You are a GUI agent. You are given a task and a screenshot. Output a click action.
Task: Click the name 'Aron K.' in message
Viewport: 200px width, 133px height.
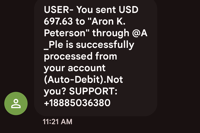tap(109, 21)
